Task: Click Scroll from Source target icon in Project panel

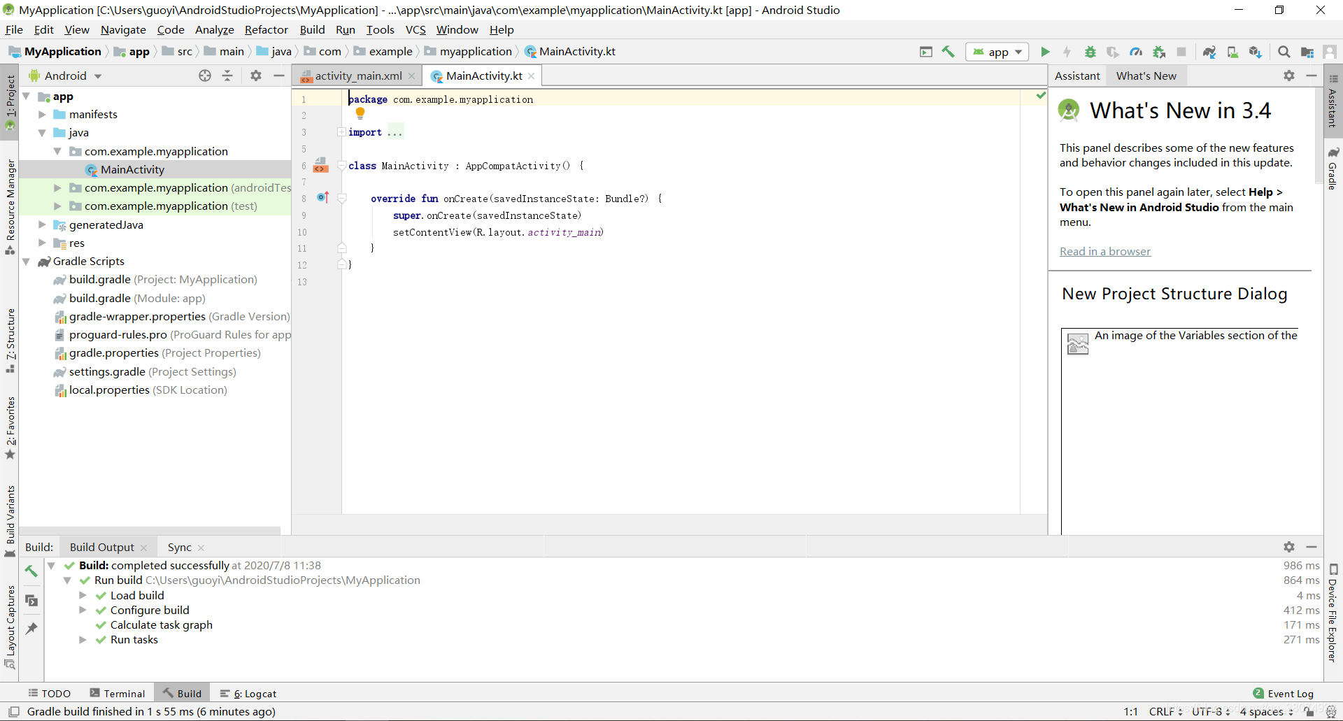Action: [x=205, y=76]
